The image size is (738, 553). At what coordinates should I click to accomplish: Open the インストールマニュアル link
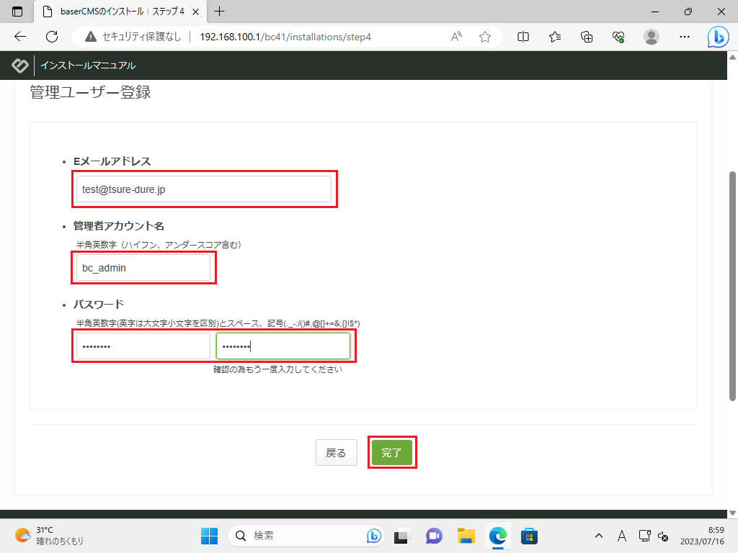[x=87, y=66]
